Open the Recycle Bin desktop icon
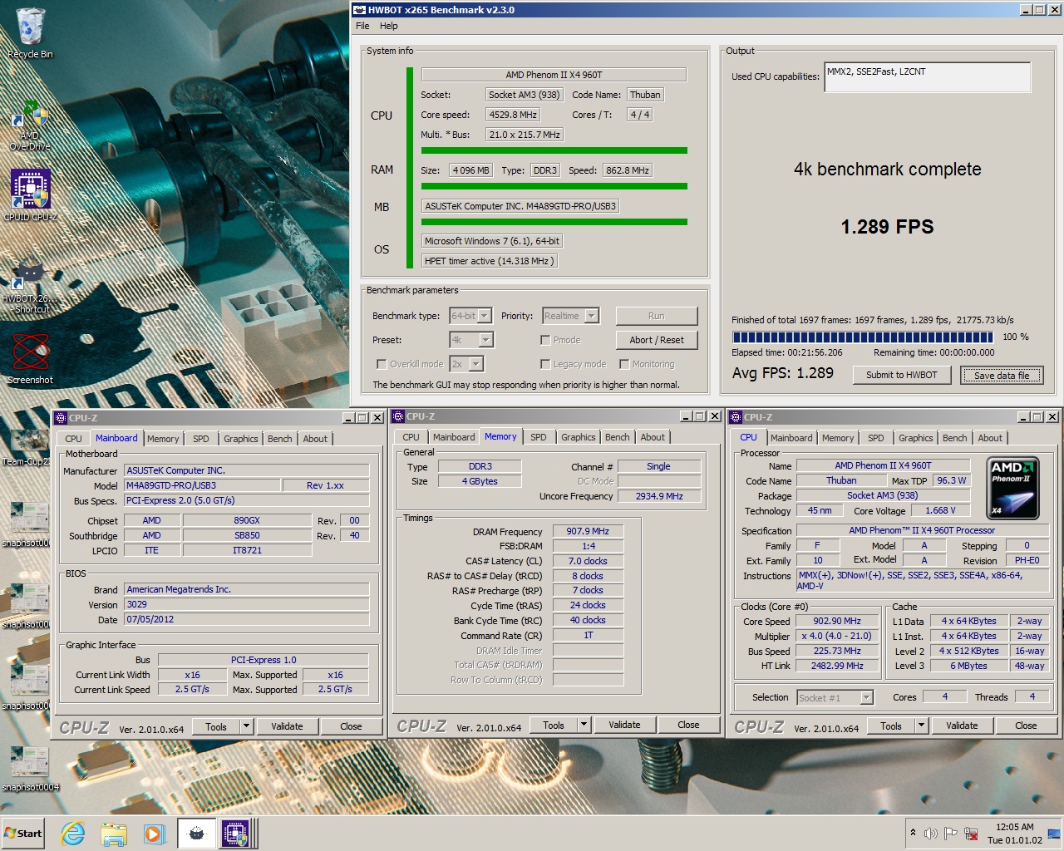The height and width of the screenshot is (851, 1064). coord(30,33)
